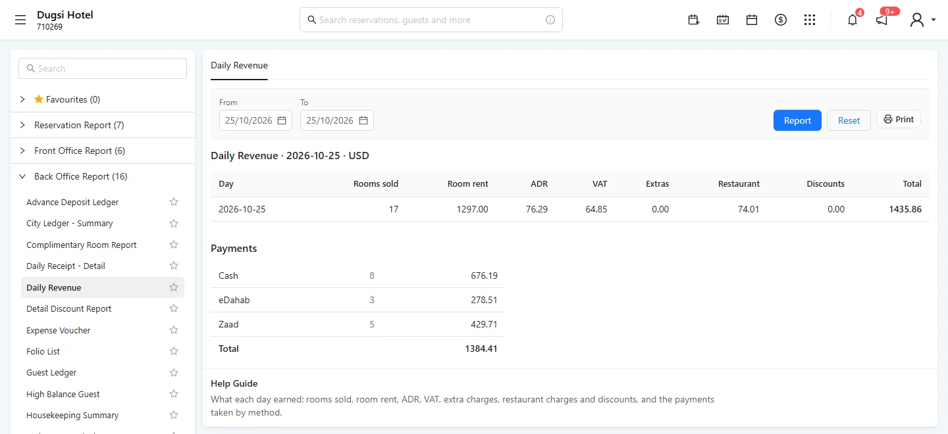Viewport: 948px width, 434px height.
Task: Expand the Favourites (0) section
Action: coord(103,99)
